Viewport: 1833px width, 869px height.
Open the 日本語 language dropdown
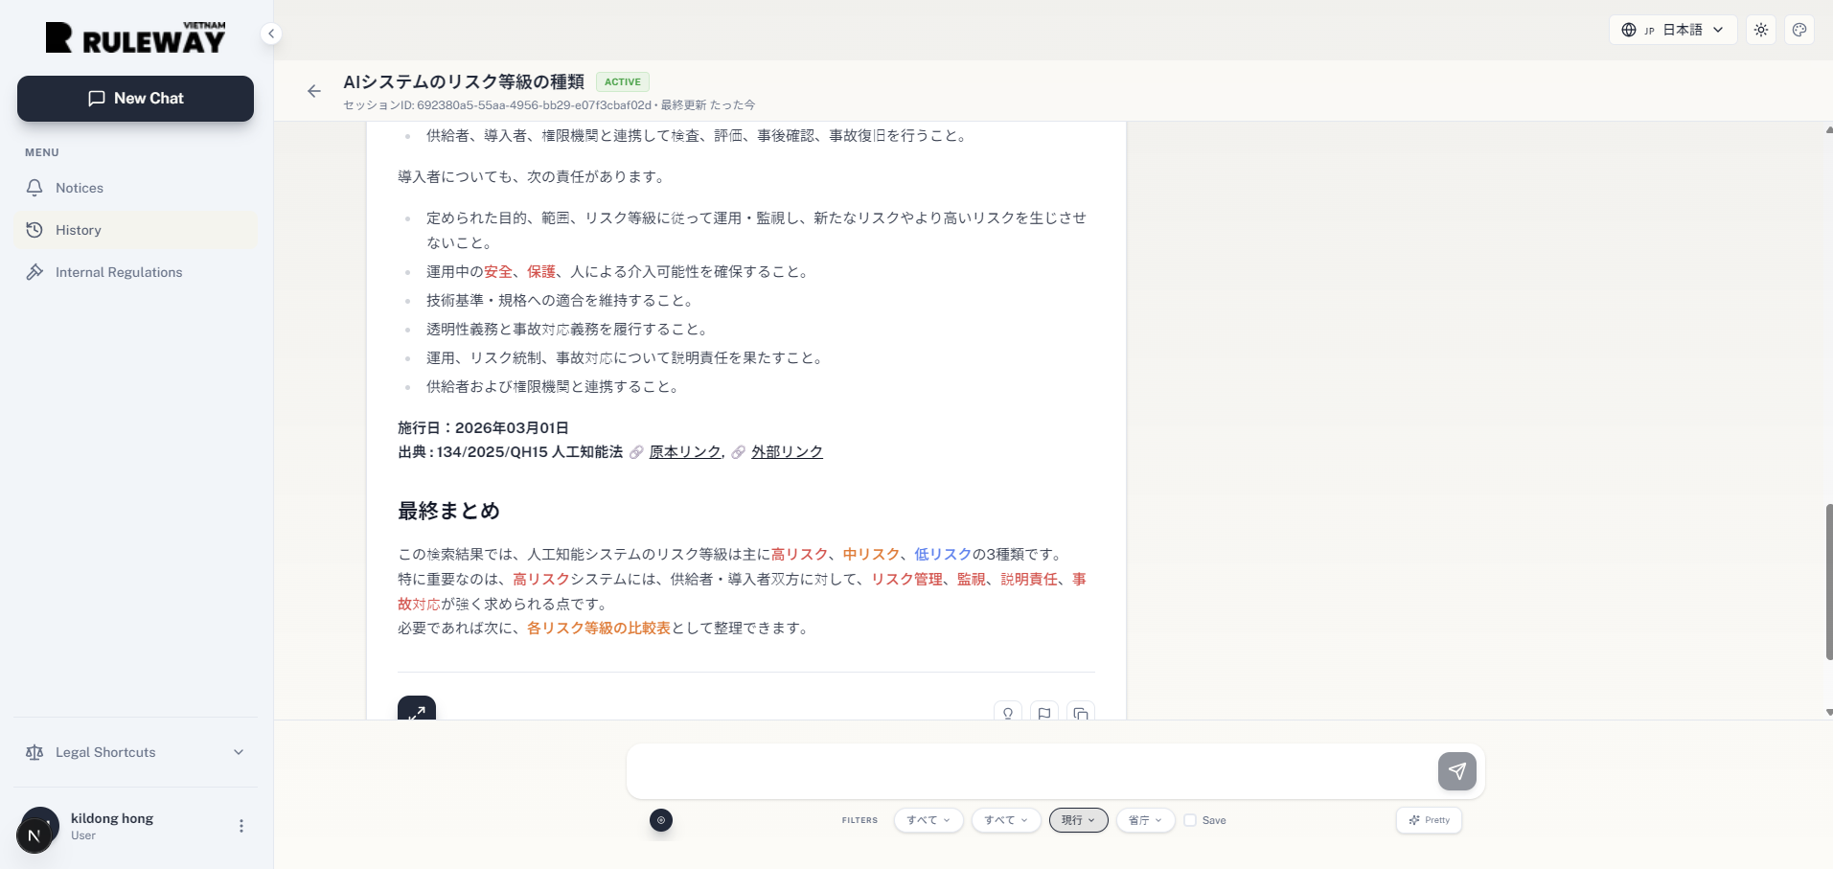pos(1672,30)
